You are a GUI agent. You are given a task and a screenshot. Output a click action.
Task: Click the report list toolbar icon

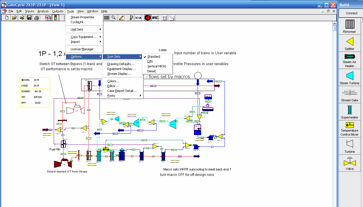point(164,18)
